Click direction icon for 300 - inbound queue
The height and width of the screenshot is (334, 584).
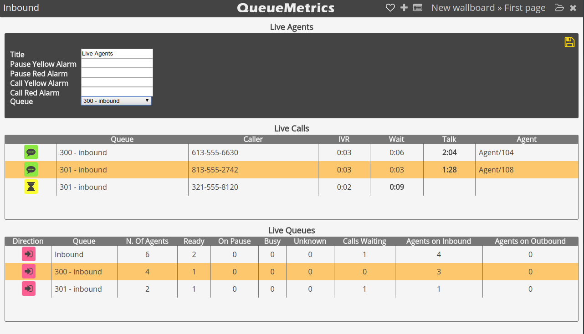(28, 272)
